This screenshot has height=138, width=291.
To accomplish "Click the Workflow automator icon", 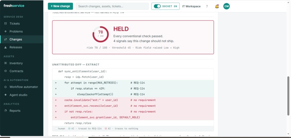I will tap(5, 87).
